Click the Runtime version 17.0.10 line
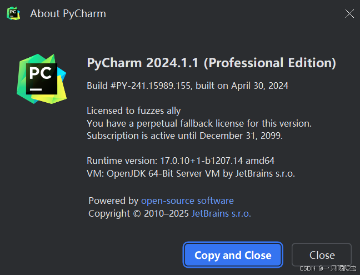The image size is (360, 275). point(181,161)
